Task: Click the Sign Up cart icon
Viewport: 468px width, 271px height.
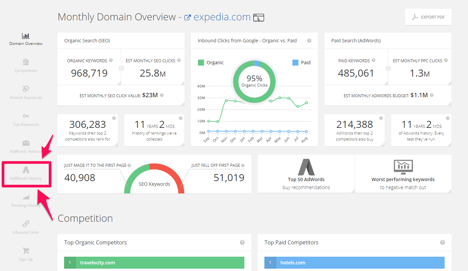Action: (x=26, y=251)
